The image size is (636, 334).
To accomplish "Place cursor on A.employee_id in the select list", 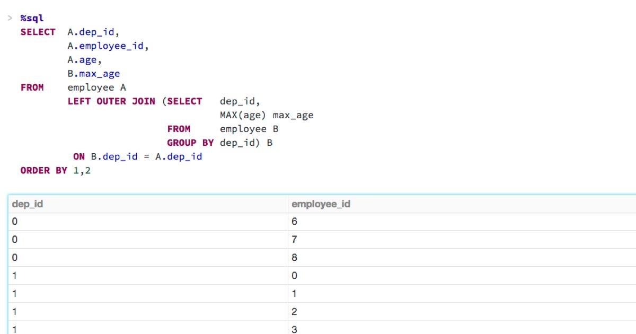I will coord(108,46).
